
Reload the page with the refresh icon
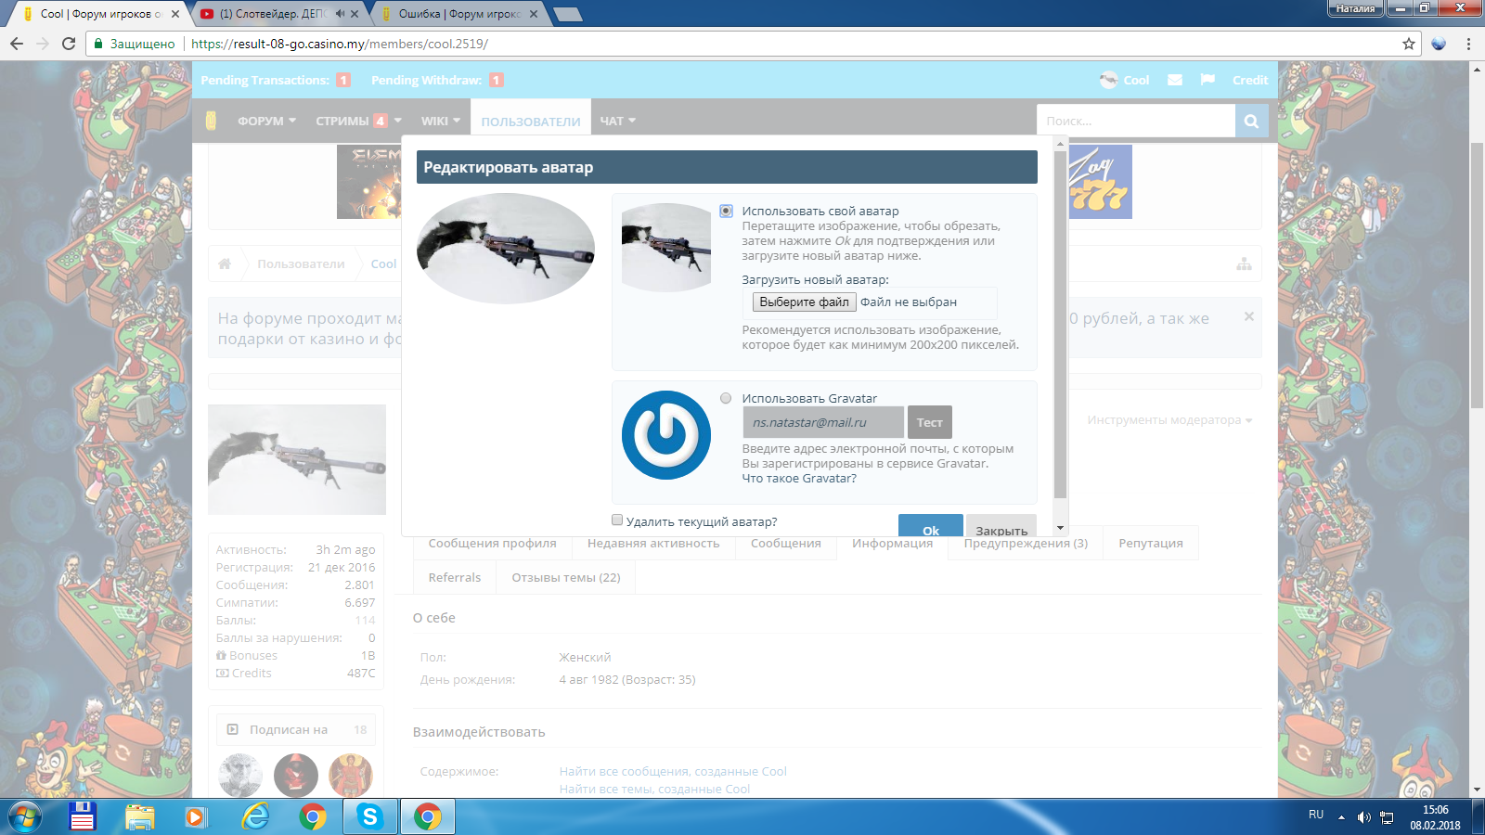[x=69, y=44]
